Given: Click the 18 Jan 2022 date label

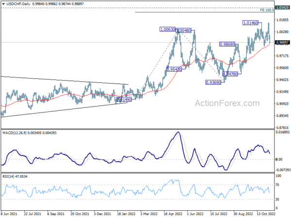Looking at the screenshot, I should tap(126, 214).
